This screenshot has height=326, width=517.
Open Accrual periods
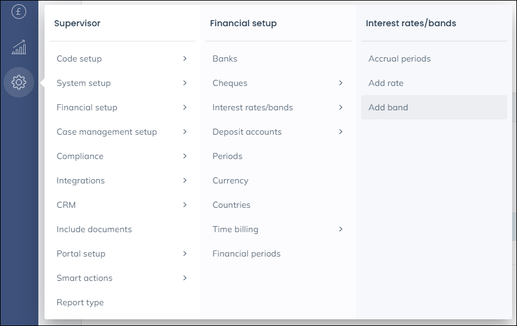coord(399,58)
